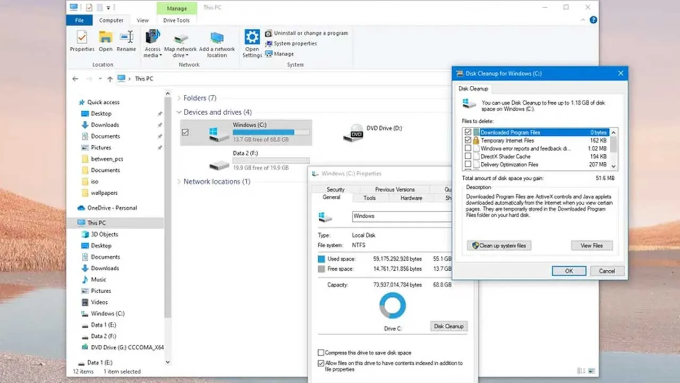This screenshot has width=680, height=383.
Task: Click the forward navigation arrow
Action: [x=90, y=79]
